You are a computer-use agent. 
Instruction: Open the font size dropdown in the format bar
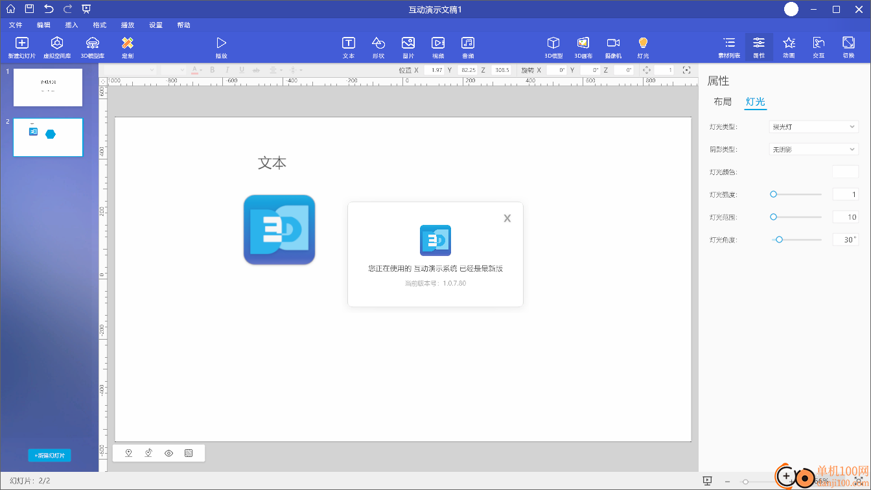[173, 69]
